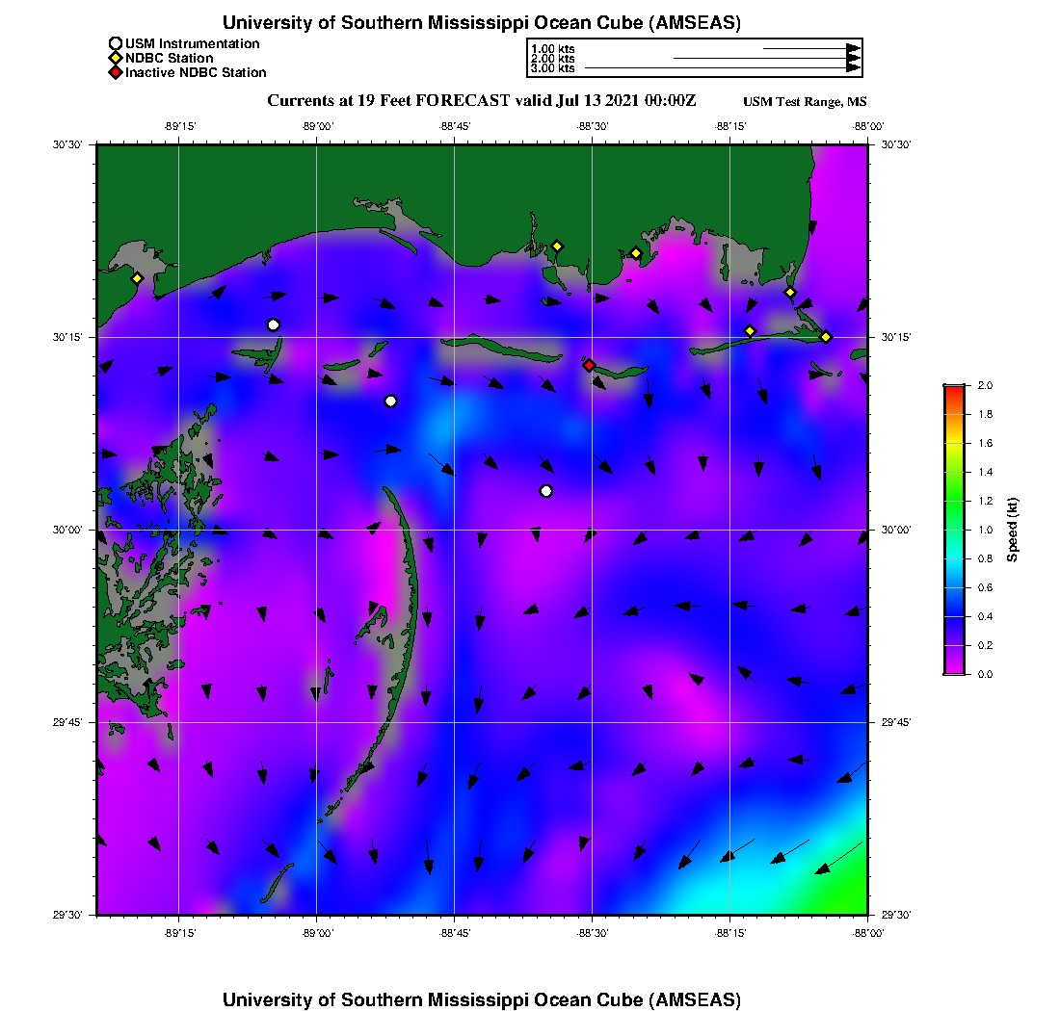This screenshot has height=1011, width=1060.
Task: Click the yellow diamond icon in the legend
Action: [116, 58]
